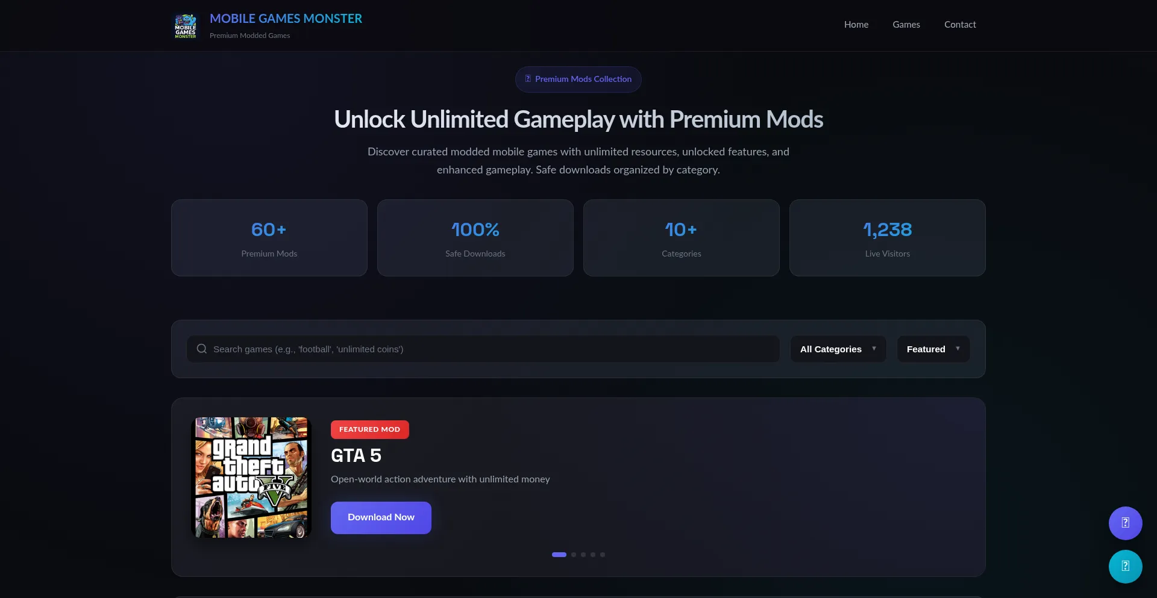Go to the Home menu item

point(856,25)
